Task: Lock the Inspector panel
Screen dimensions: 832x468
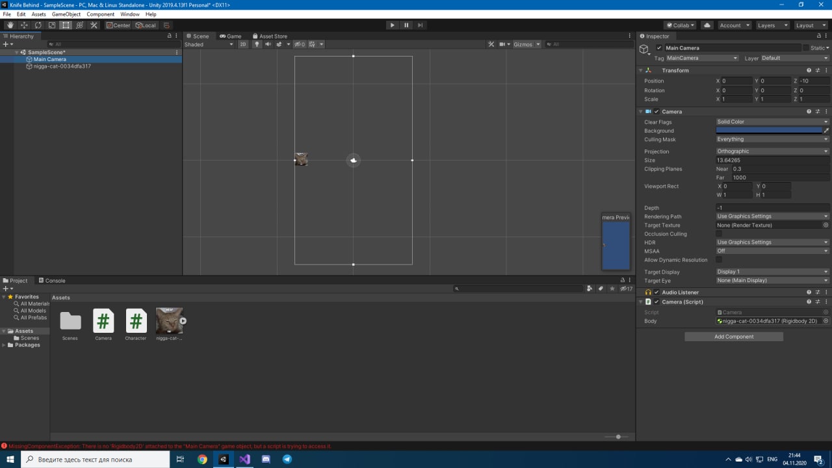Action: click(x=818, y=36)
